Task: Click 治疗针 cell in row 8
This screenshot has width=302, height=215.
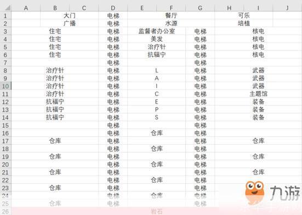Action: point(55,71)
